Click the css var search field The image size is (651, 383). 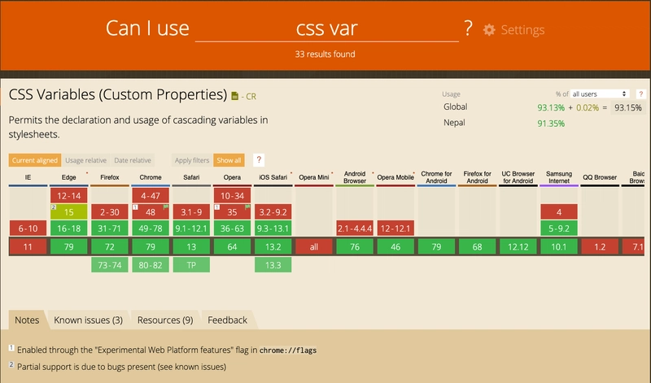pos(327,28)
